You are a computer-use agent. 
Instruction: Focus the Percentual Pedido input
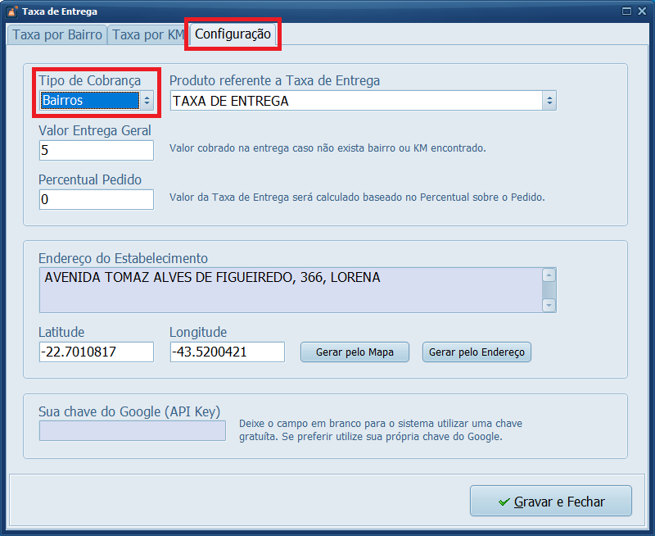coord(96,199)
